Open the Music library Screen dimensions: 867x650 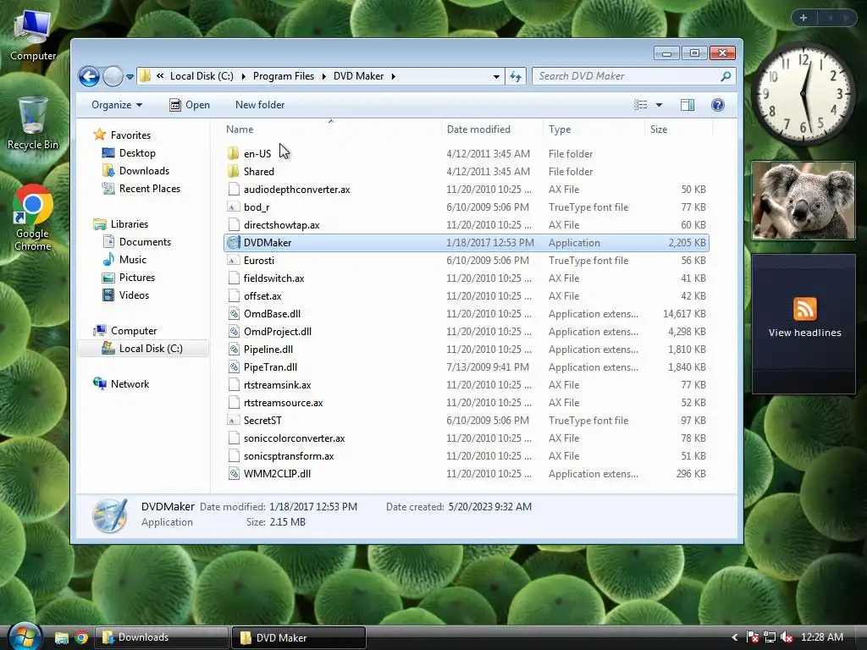[x=133, y=260]
